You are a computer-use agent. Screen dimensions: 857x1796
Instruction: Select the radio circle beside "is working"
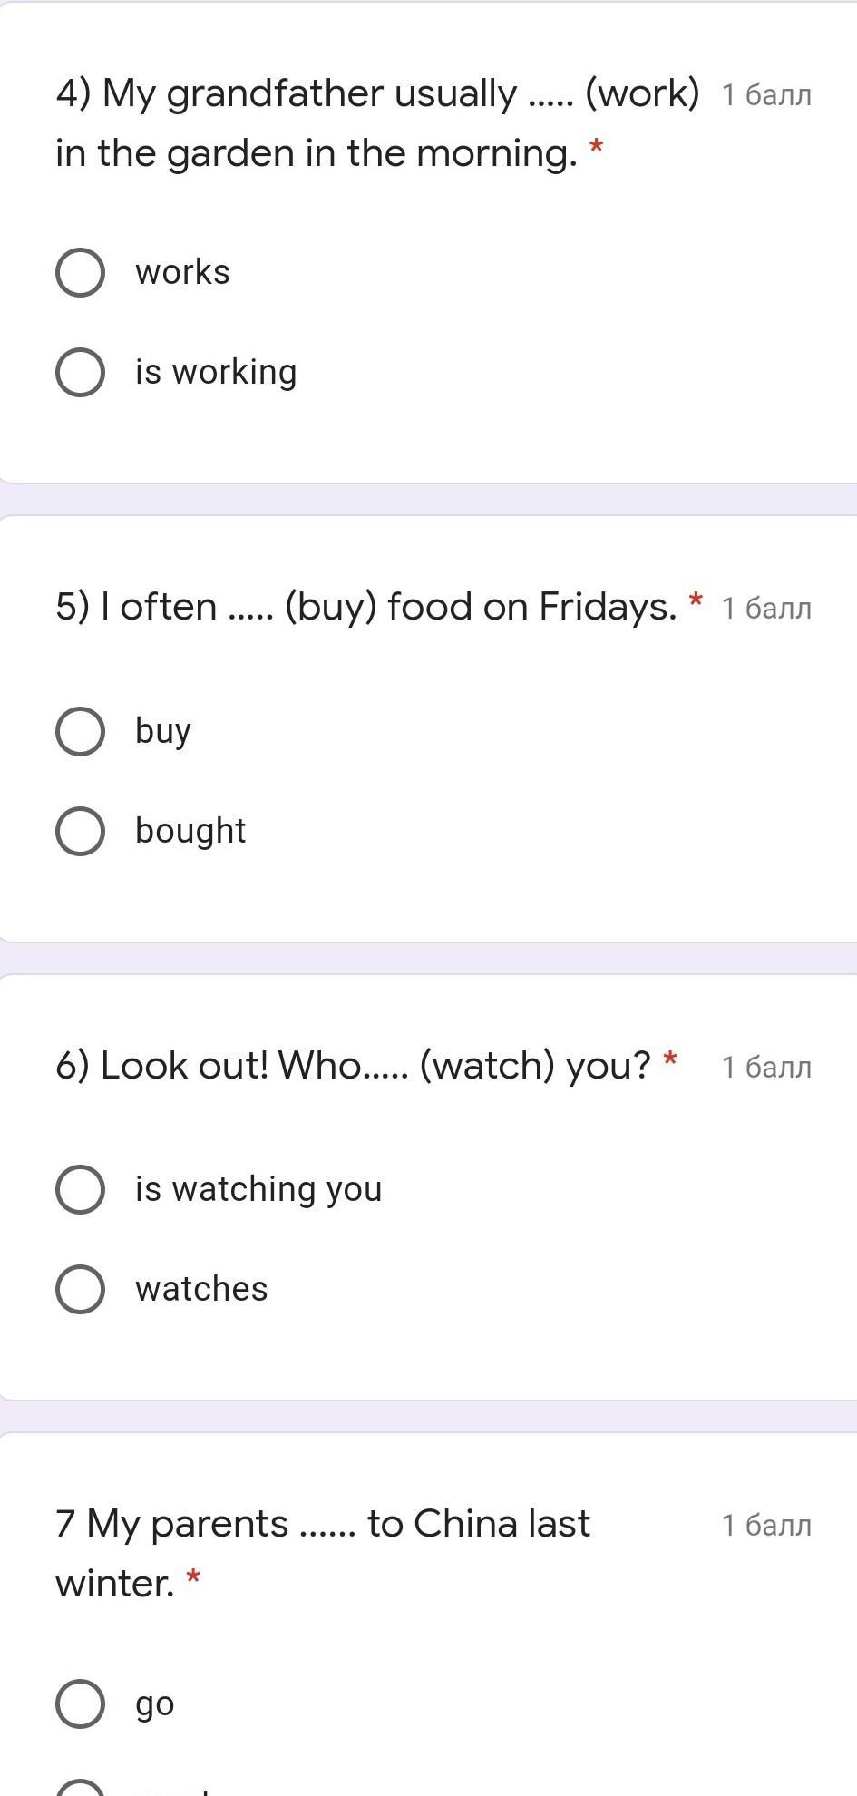(80, 372)
